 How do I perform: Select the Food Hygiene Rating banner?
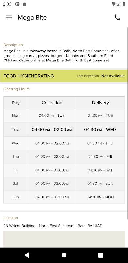coord(64,76)
